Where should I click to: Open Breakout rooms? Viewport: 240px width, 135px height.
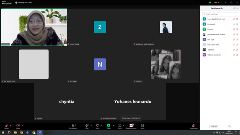click(x=131, y=126)
